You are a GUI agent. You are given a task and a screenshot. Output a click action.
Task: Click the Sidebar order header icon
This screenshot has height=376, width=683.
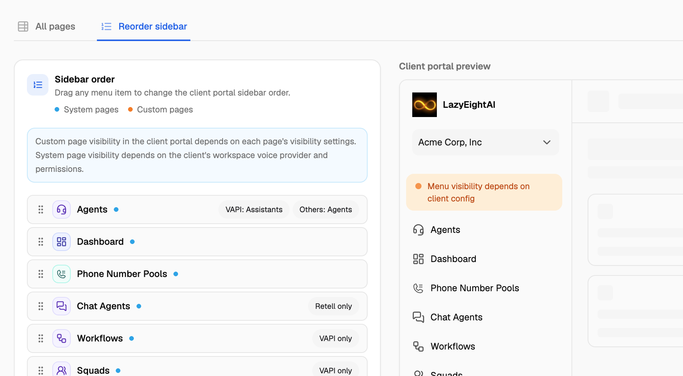point(38,85)
